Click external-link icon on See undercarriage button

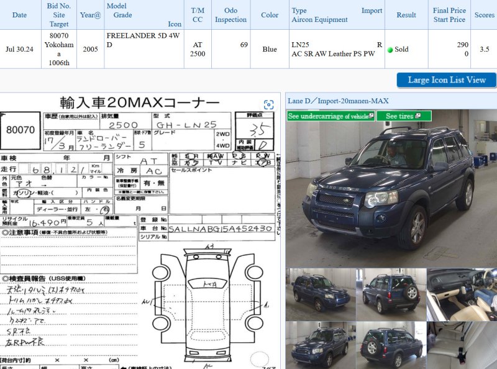pyautogui.click(x=372, y=116)
